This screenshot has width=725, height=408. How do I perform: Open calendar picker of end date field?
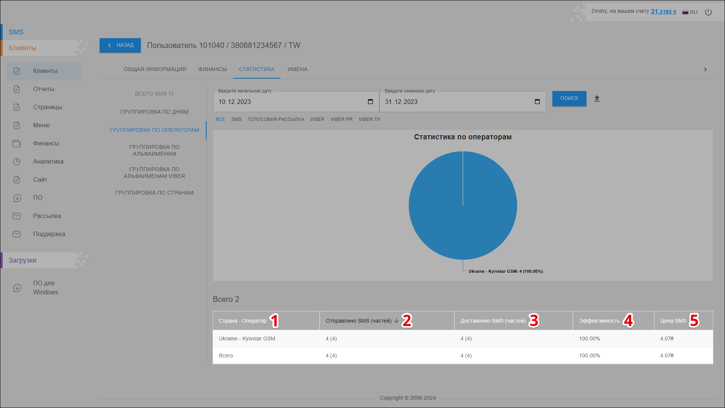tap(537, 102)
